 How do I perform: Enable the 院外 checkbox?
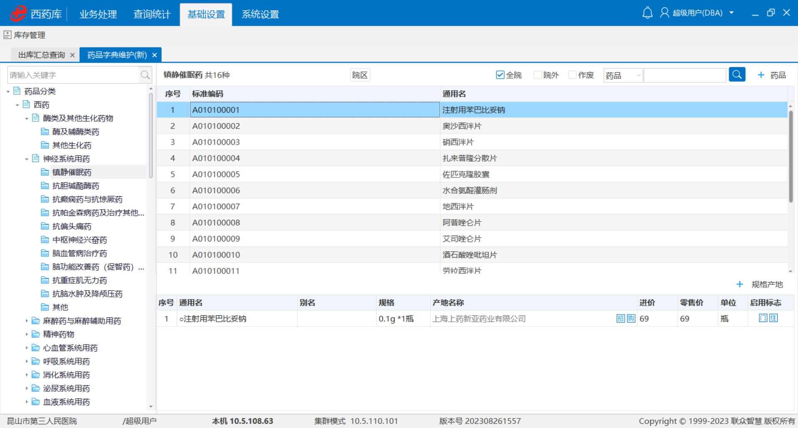537,75
